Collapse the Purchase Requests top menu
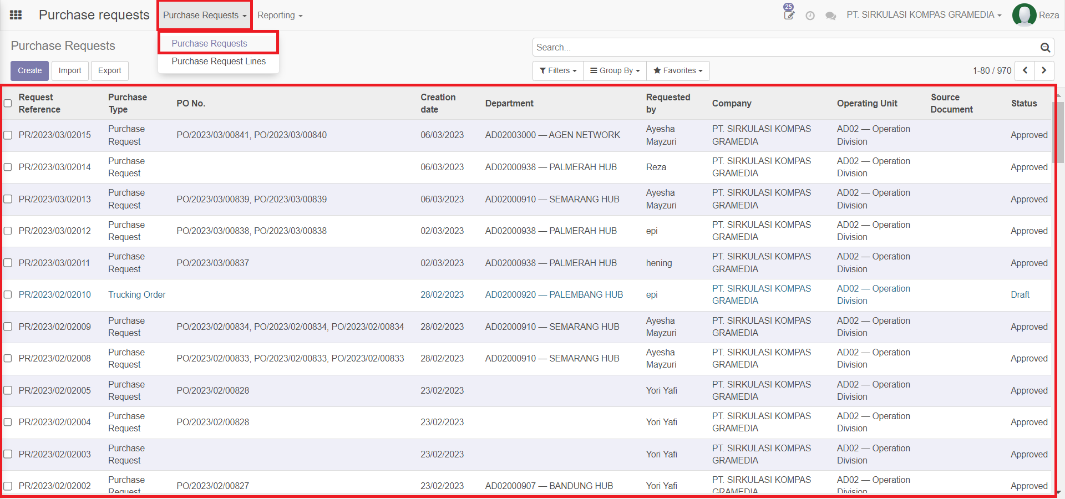Image resolution: width=1065 pixels, height=499 pixels. click(x=205, y=16)
